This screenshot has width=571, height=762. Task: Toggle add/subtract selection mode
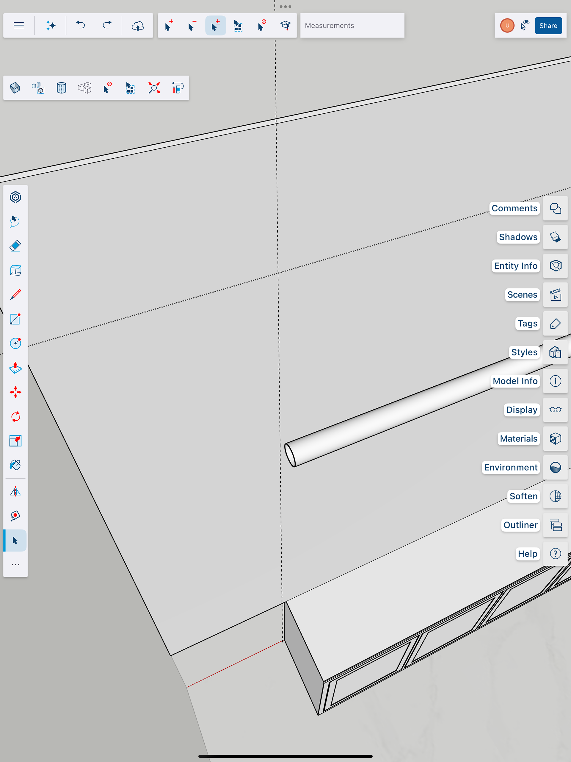click(215, 26)
